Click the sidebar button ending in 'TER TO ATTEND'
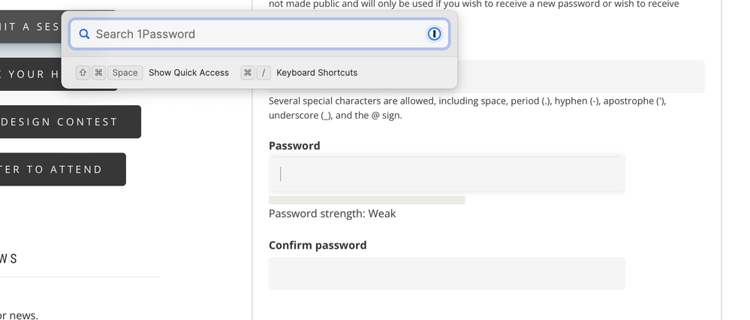Viewport: 750px width, 320px height. tap(62, 170)
